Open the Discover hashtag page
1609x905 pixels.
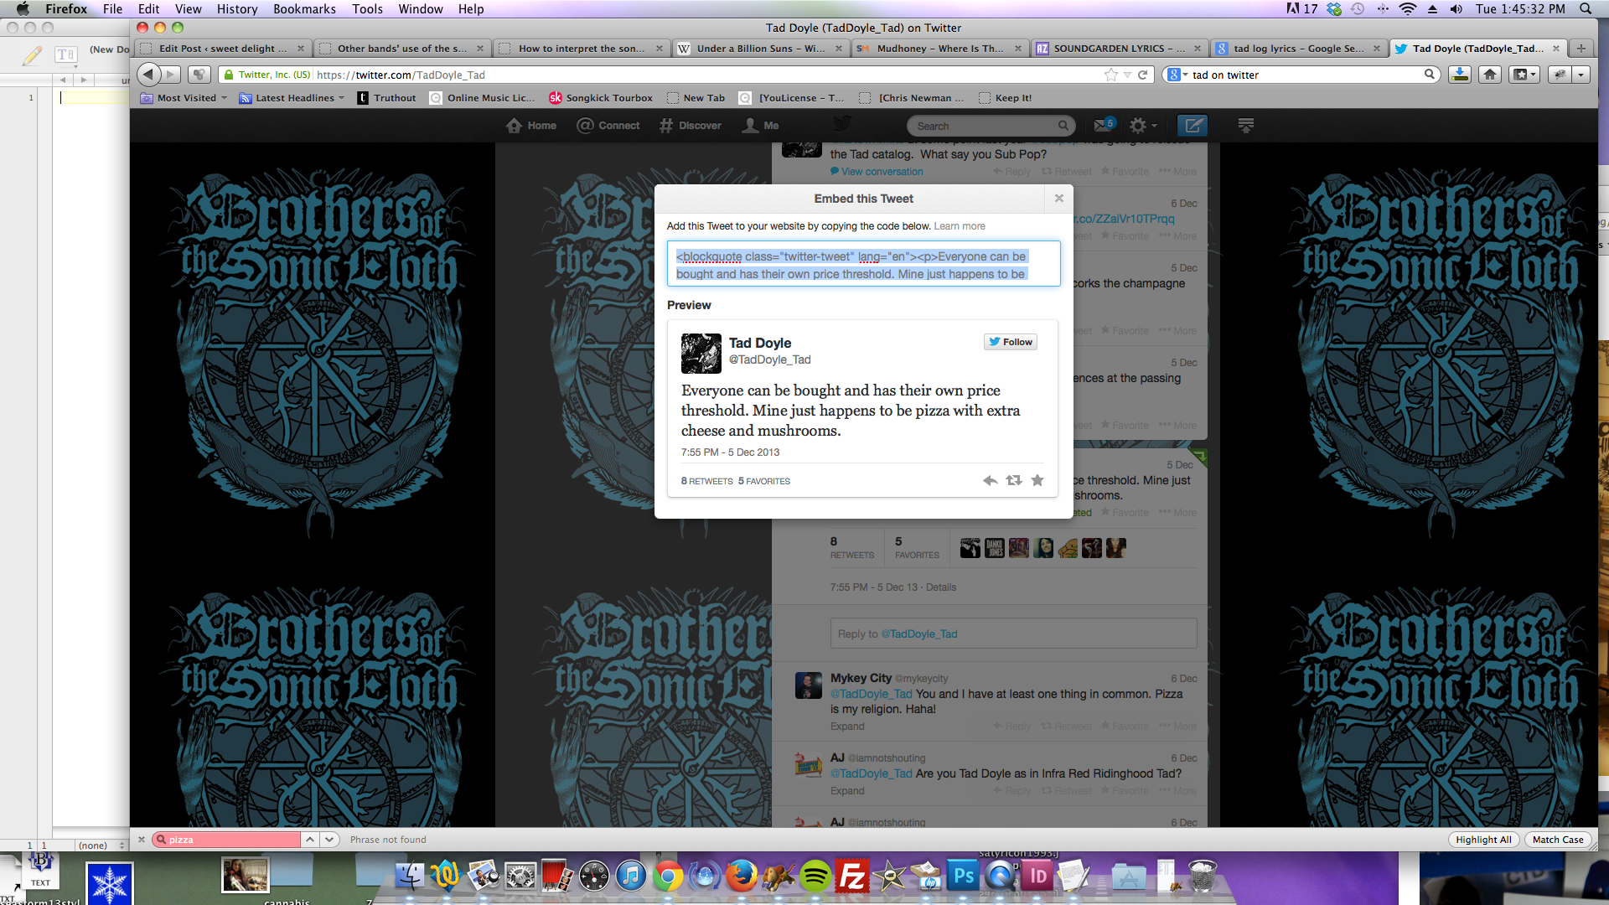click(x=690, y=126)
